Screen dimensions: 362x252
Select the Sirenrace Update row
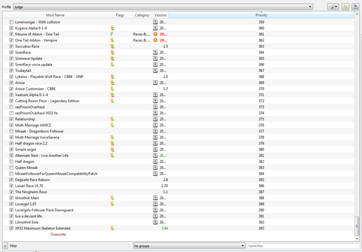pos(178,58)
